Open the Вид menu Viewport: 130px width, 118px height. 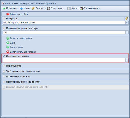(72, 8)
